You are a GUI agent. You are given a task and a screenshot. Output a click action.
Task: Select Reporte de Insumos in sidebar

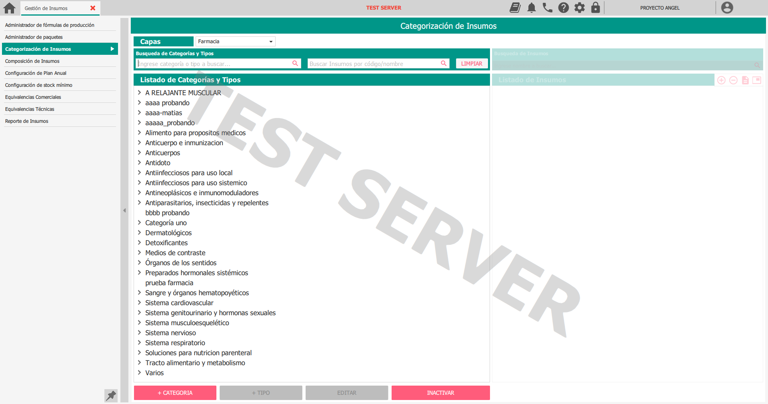click(26, 121)
